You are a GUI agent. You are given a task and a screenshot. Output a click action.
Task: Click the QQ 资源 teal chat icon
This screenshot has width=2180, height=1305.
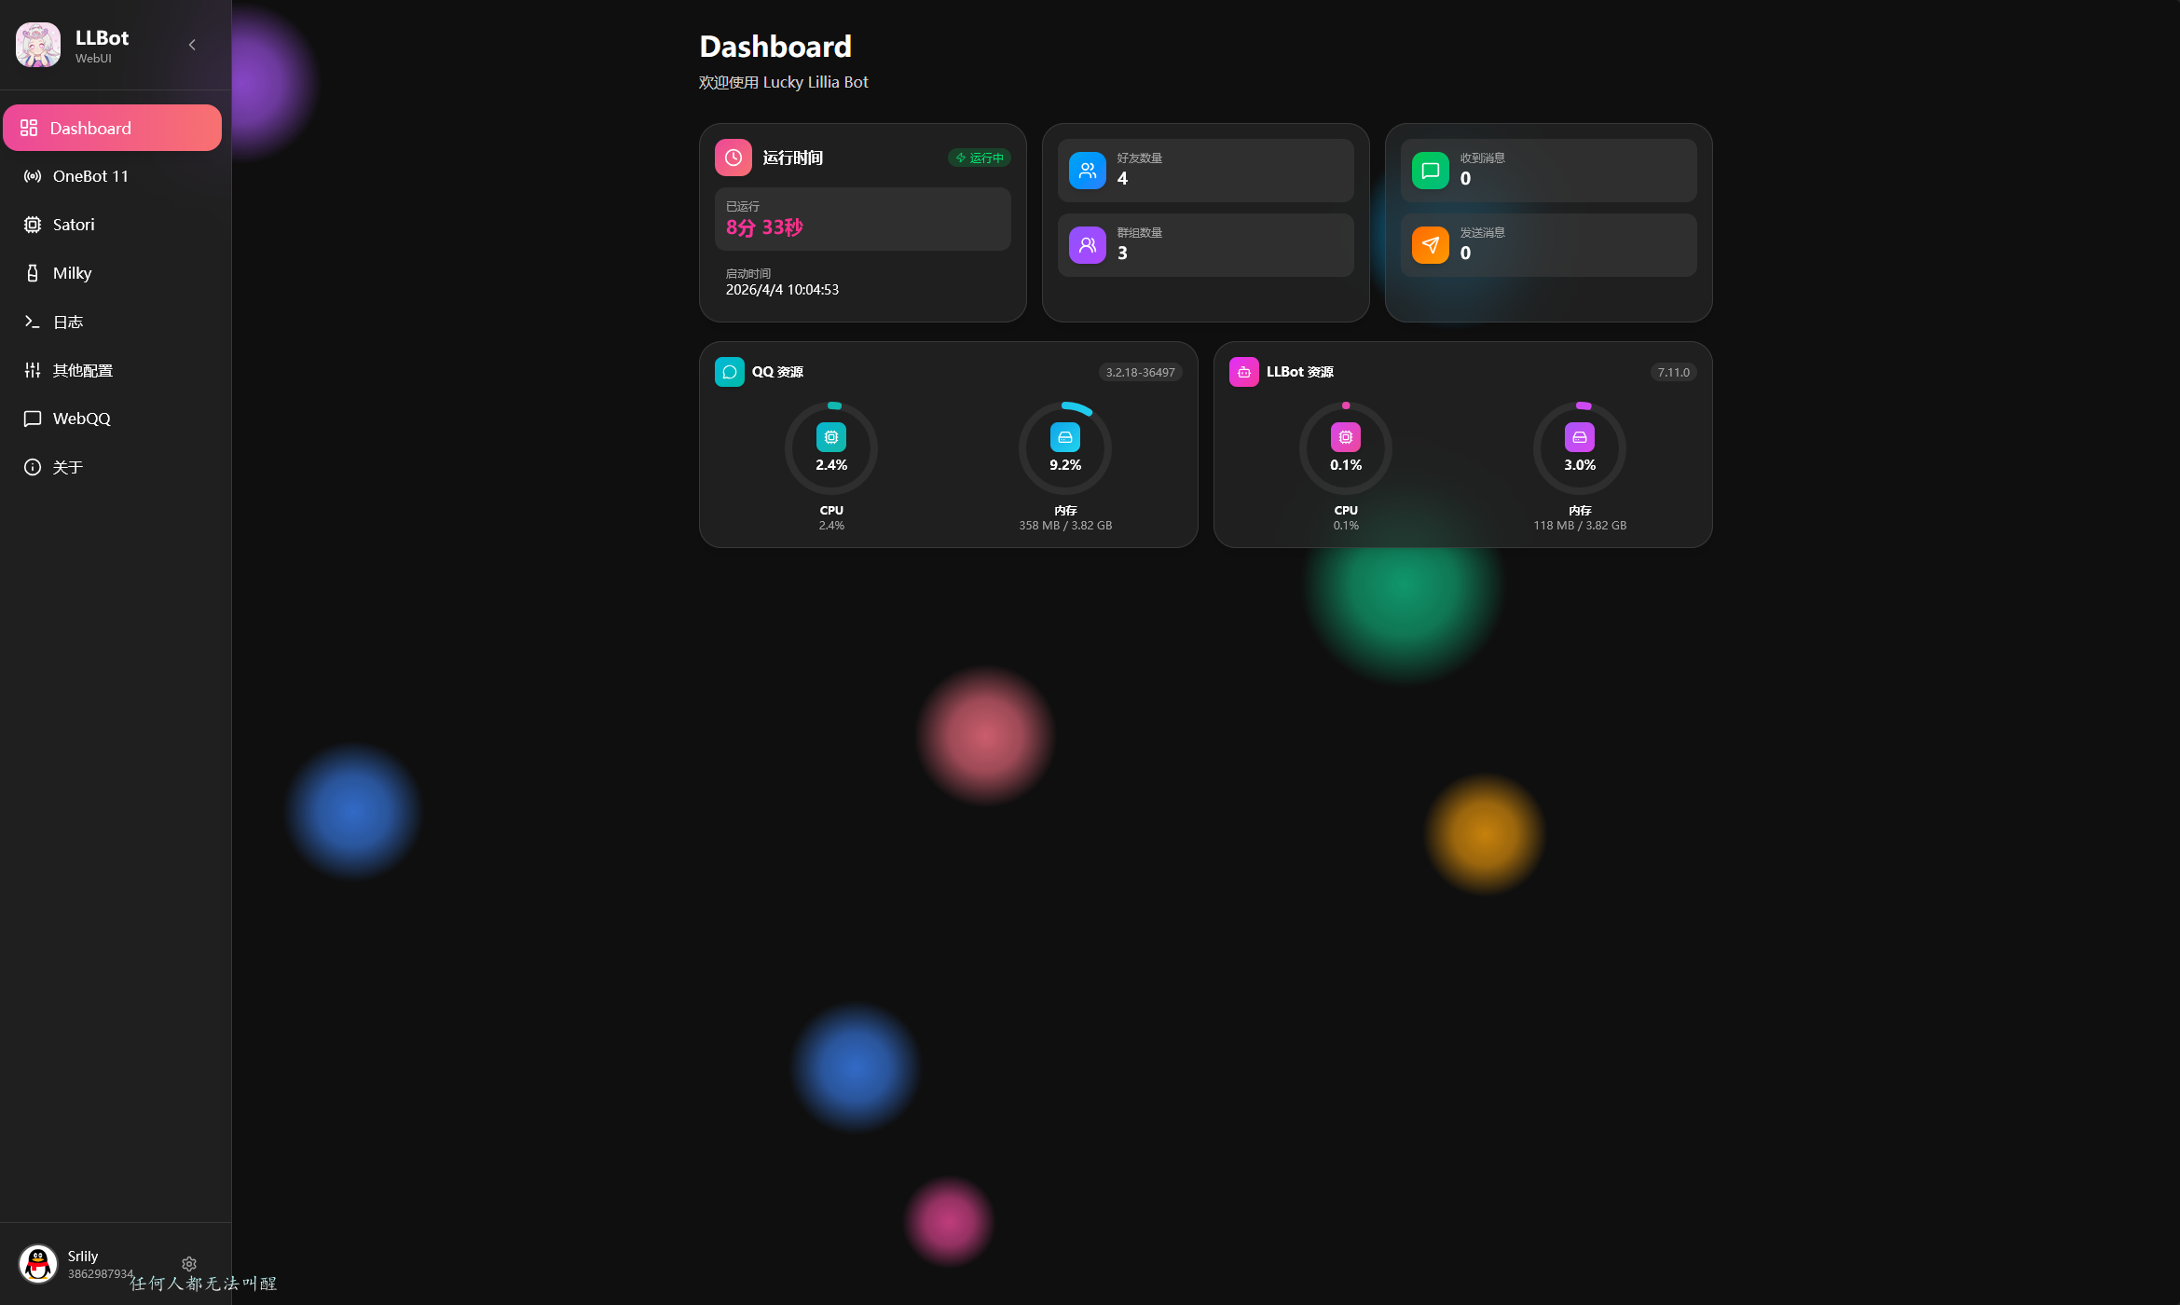(730, 372)
